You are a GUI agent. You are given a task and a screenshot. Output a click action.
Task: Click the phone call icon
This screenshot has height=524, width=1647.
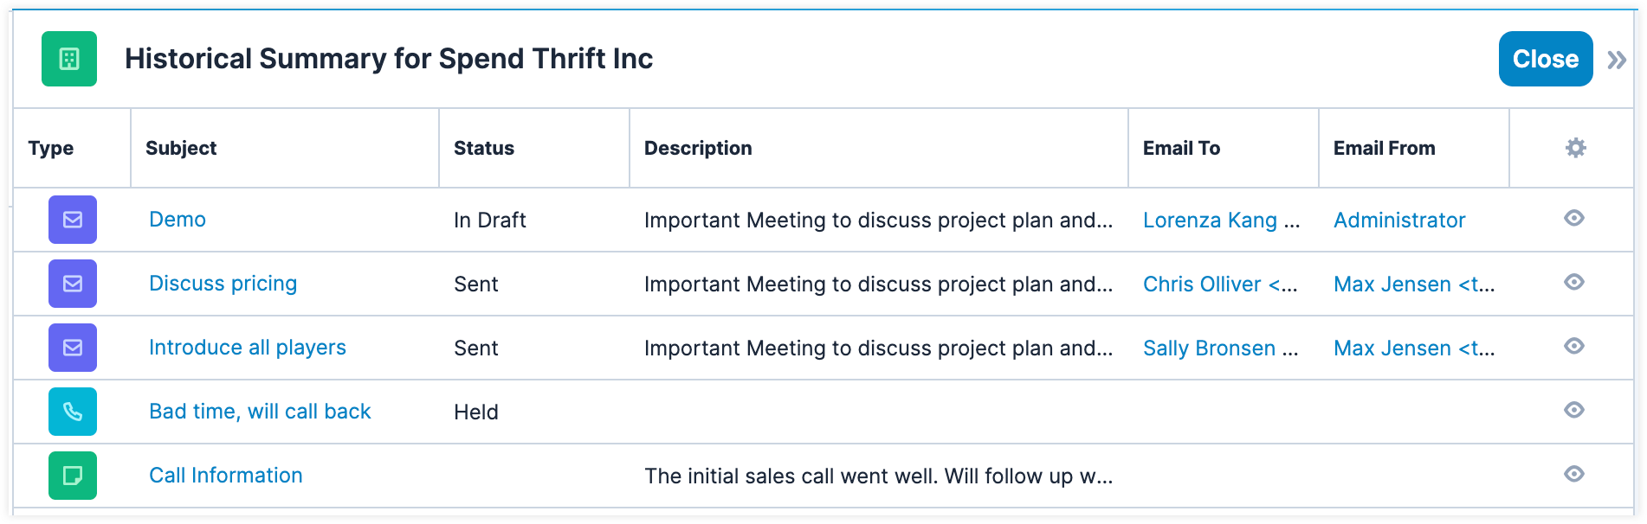click(x=73, y=412)
